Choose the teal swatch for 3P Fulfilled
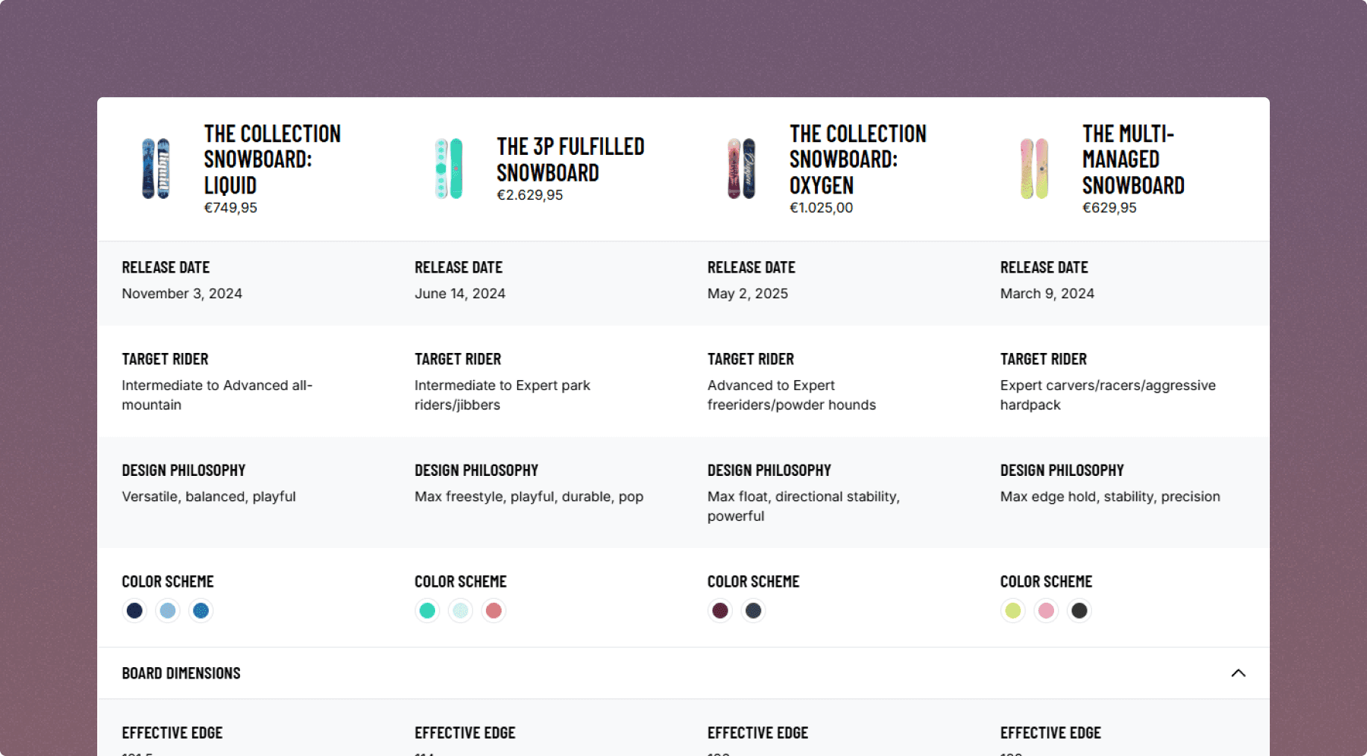Image resolution: width=1367 pixels, height=756 pixels. tap(428, 610)
